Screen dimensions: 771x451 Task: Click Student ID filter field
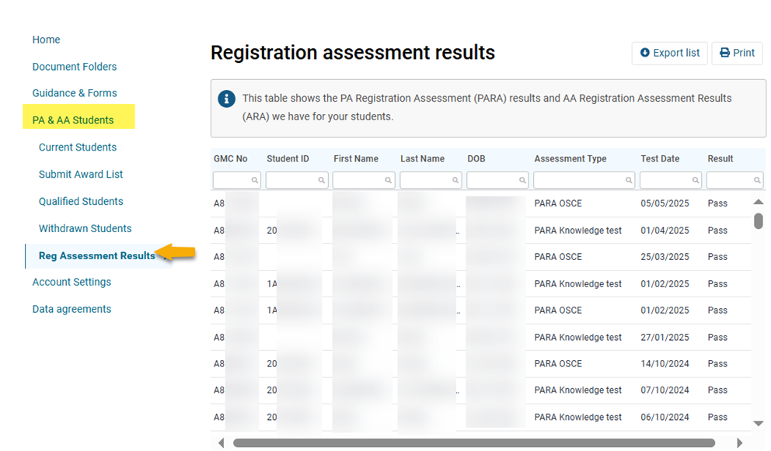coord(296,180)
